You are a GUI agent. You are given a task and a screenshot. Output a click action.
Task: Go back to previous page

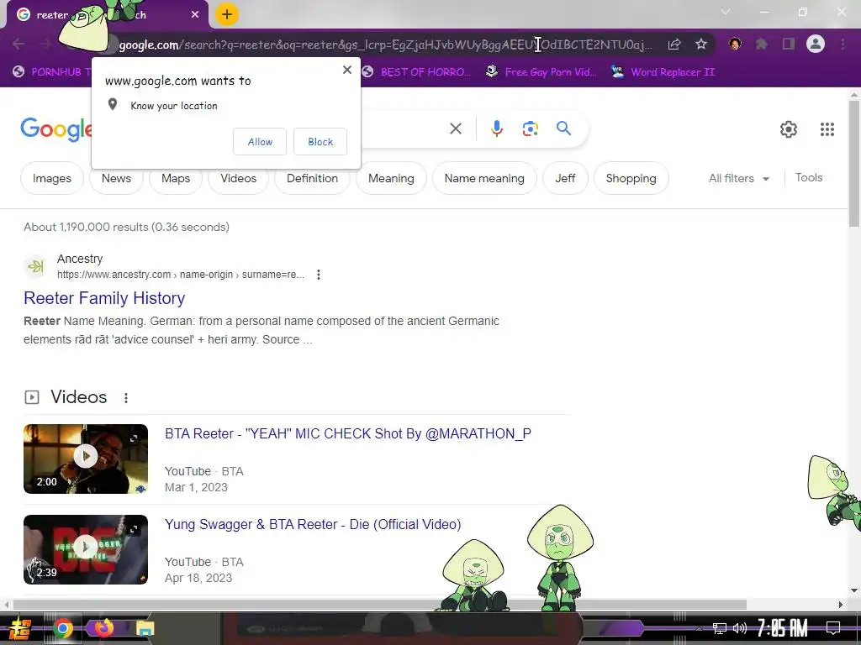click(18, 44)
